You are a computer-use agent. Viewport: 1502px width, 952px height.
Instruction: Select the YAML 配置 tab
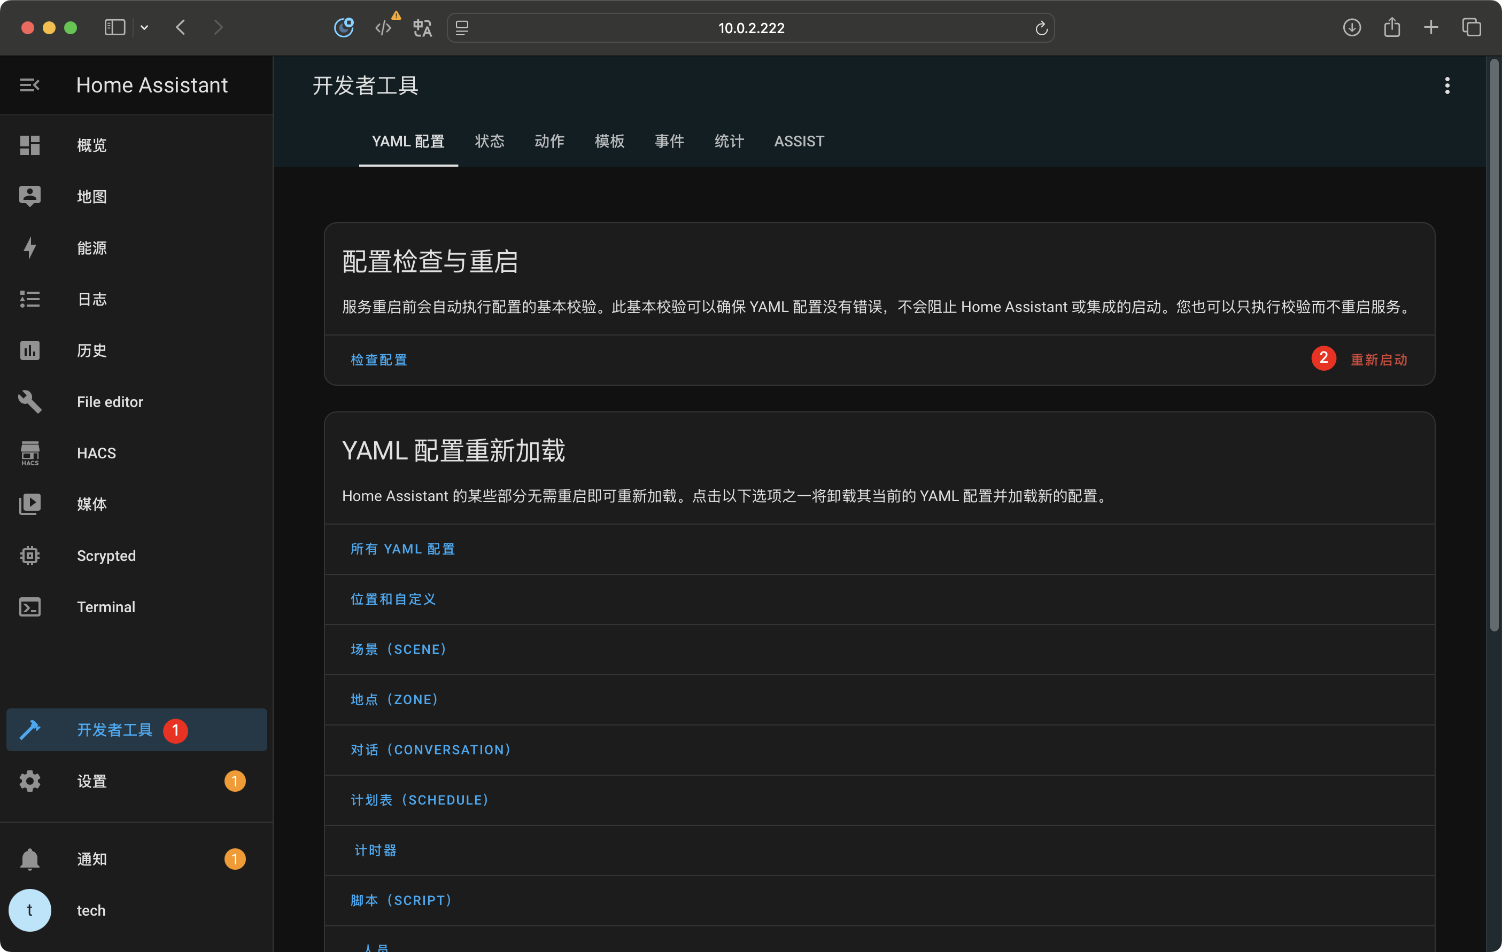pyautogui.click(x=408, y=142)
